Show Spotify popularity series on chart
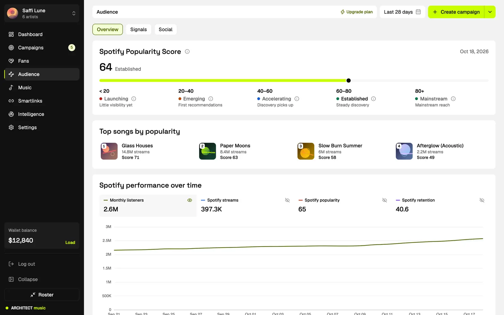 [x=385, y=200]
